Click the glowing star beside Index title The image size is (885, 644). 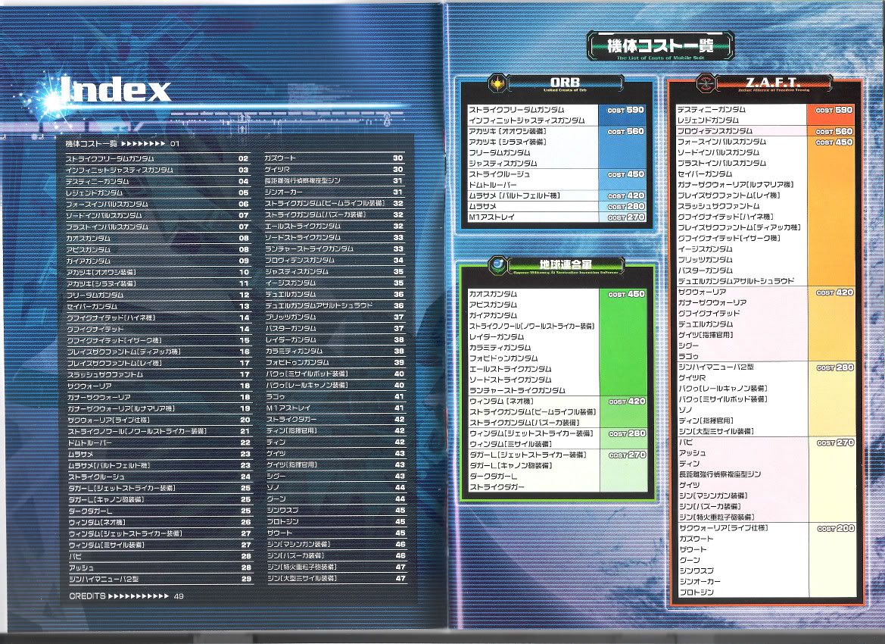55,98
